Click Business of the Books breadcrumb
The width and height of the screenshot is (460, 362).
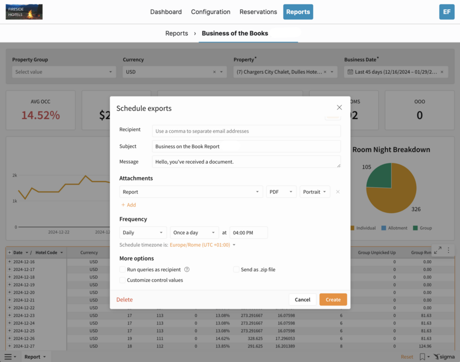pos(234,33)
